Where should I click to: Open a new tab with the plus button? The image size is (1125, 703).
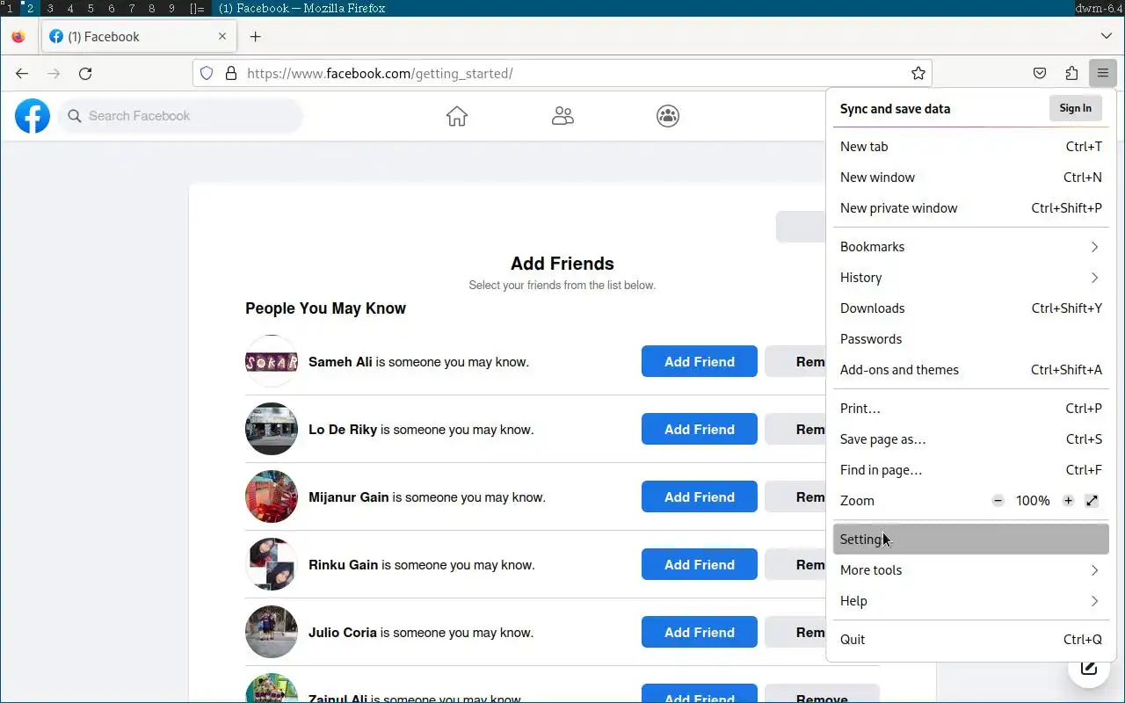pos(255,37)
